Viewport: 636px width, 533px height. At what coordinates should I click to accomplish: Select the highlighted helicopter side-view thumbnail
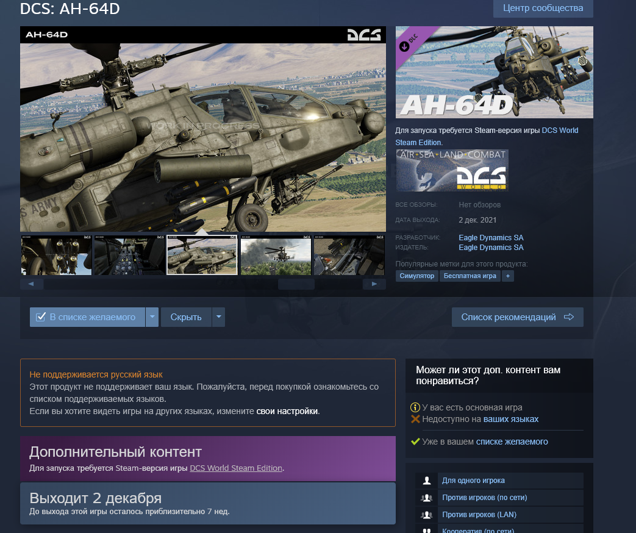click(x=202, y=255)
